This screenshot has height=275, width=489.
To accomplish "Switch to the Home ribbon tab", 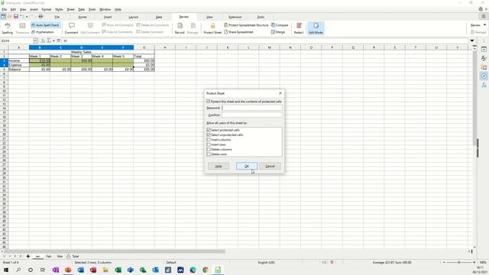I will 83,17.
